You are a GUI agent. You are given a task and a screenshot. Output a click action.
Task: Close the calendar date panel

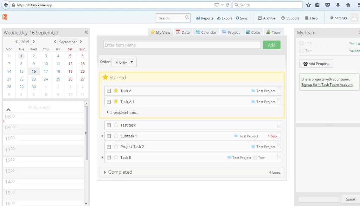click(86, 32)
